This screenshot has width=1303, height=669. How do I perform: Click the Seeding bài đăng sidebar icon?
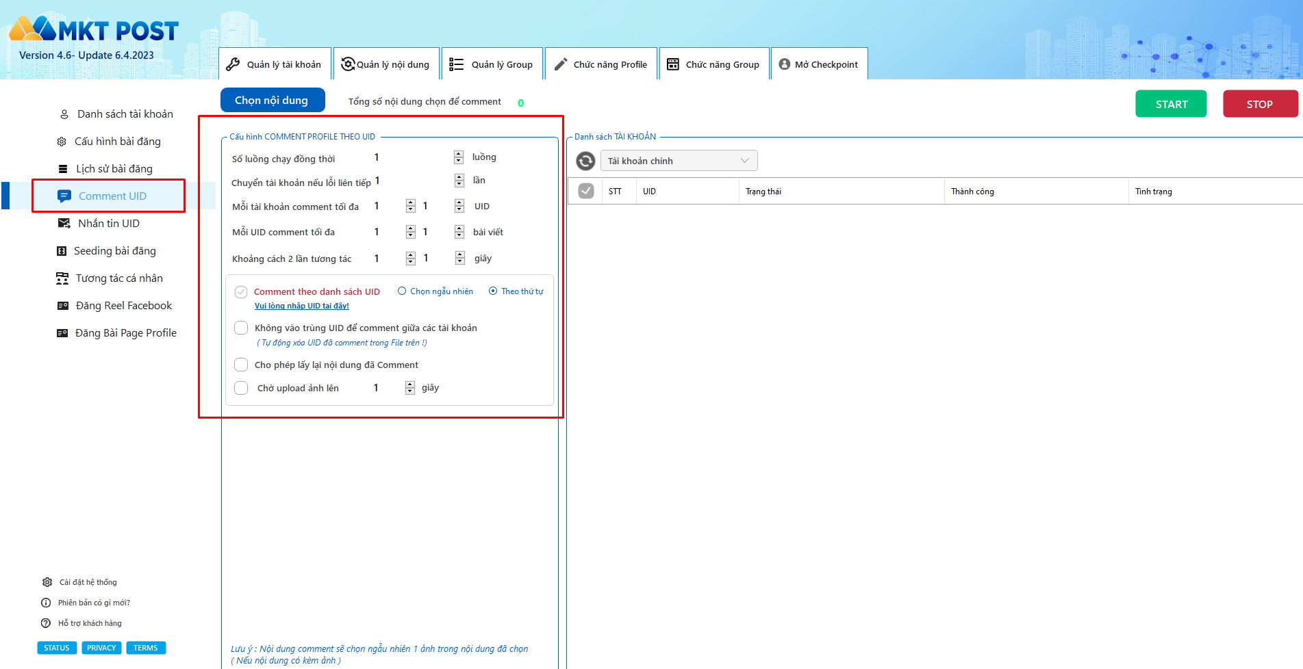[x=62, y=251]
